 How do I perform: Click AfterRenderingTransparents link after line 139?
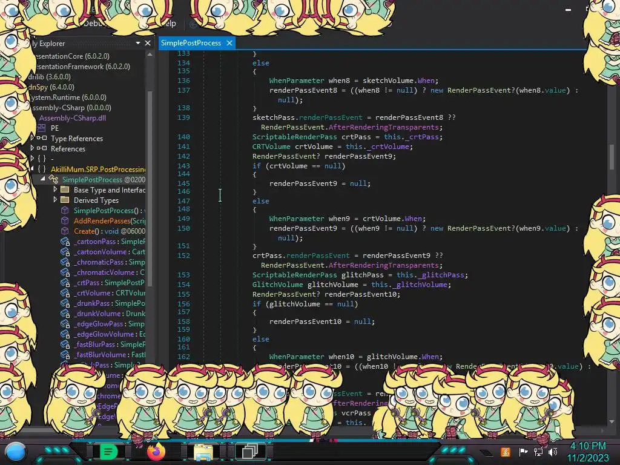pos(383,127)
